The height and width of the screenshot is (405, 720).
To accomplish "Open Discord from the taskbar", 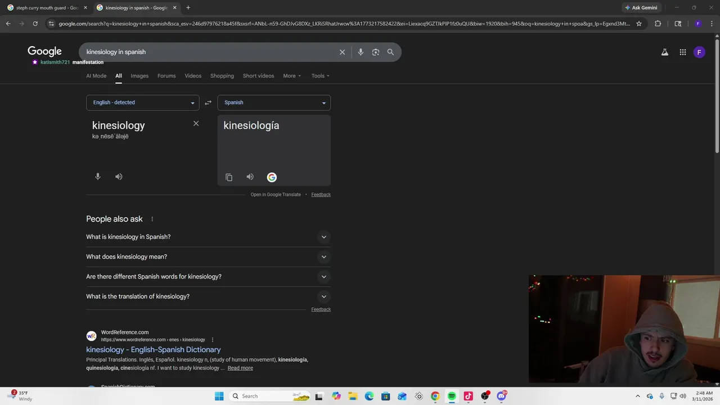I will (501, 396).
